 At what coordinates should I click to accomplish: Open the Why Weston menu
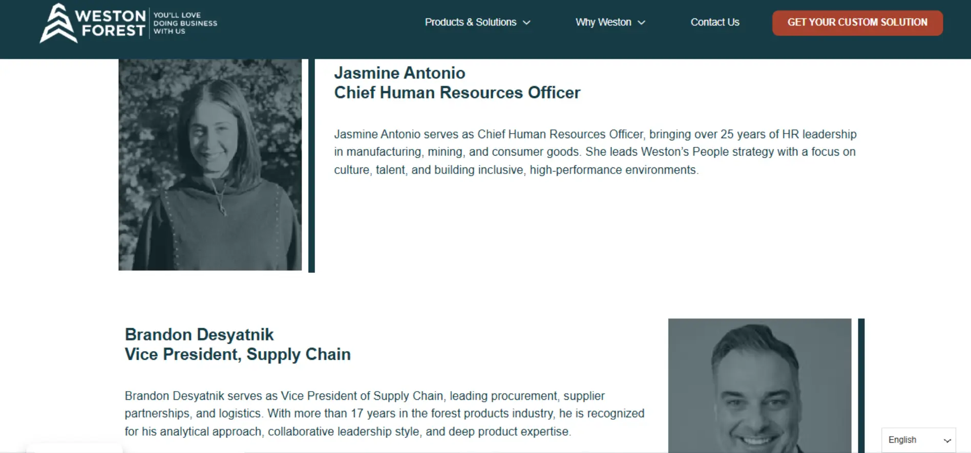(x=603, y=23)
